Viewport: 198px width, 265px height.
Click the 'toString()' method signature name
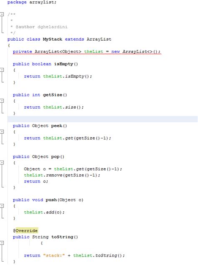[65, 237]
